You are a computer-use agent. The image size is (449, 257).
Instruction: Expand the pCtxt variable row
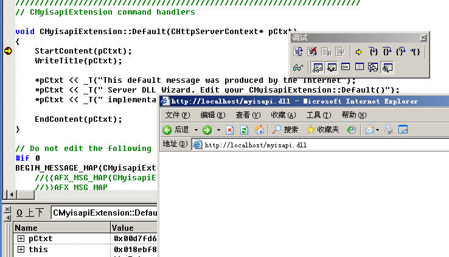point(21,238)
